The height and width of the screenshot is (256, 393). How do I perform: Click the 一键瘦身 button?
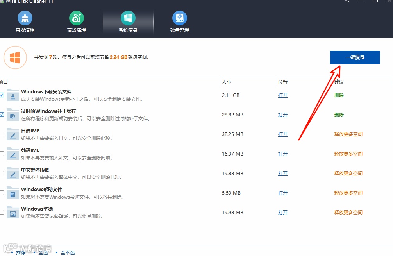coord(355,57)
